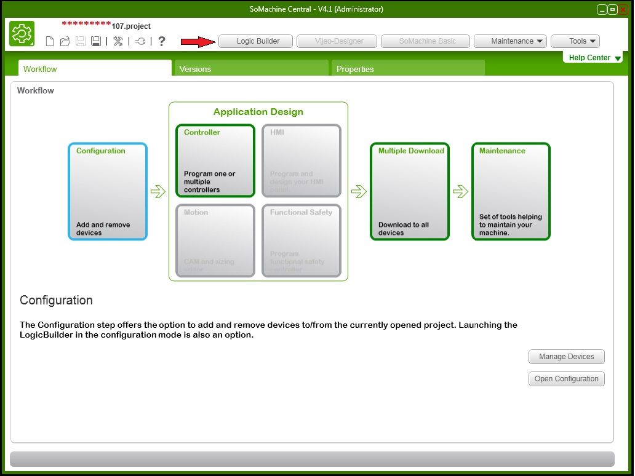This screenshot has height=476, width=635.
Task: Create a new project with the blank page icon
Action: pos(50,41)
